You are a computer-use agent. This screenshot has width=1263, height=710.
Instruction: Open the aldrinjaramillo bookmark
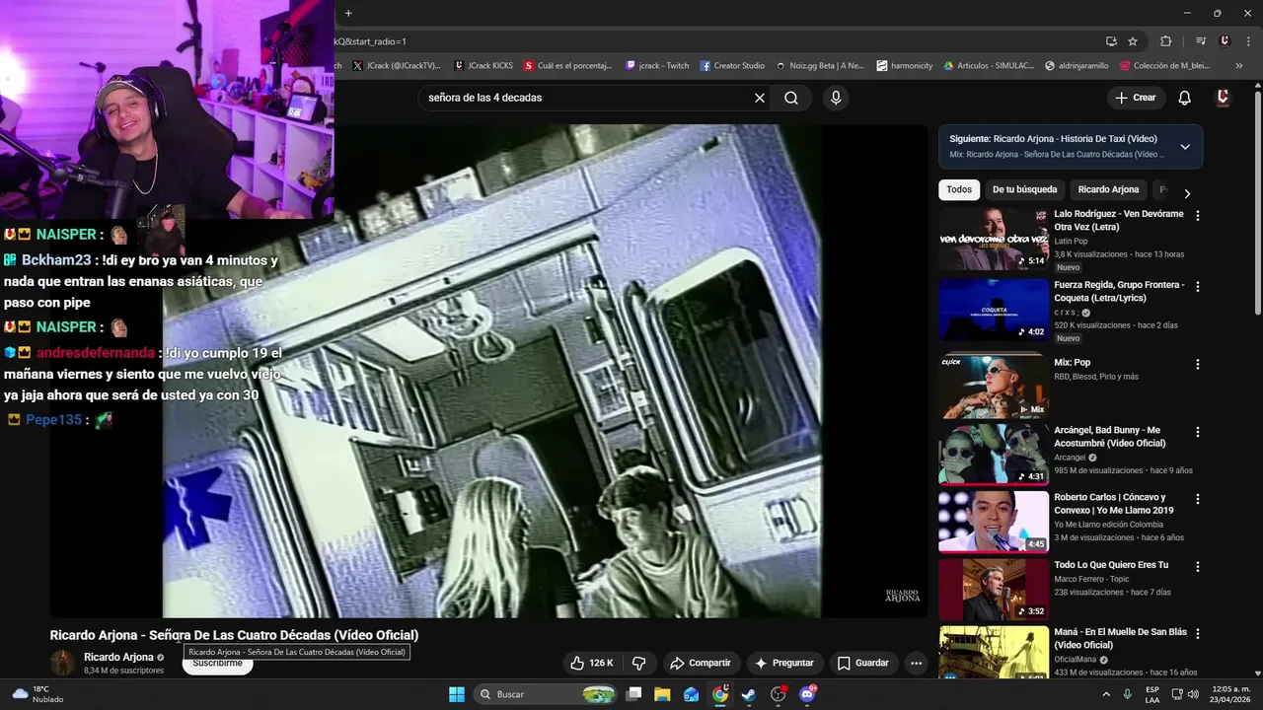point(1077,66)
